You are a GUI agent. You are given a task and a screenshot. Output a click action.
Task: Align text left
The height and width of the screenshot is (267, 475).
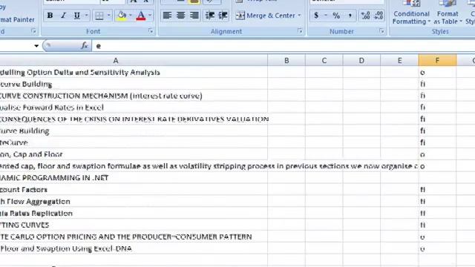click(167, 16)
